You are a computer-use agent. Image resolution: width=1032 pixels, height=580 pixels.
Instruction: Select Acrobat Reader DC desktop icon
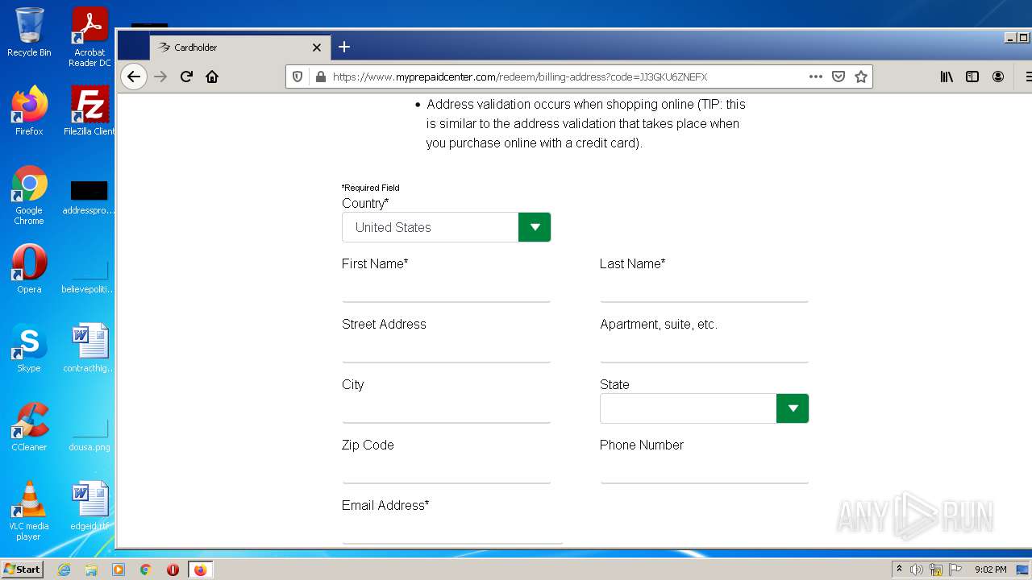(x=89, y=37)
